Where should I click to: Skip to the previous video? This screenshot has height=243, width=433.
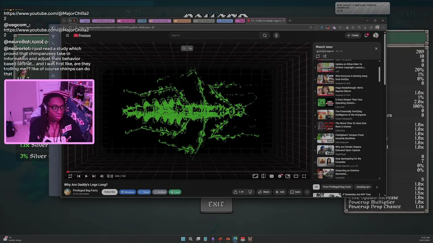pos(78,176)
